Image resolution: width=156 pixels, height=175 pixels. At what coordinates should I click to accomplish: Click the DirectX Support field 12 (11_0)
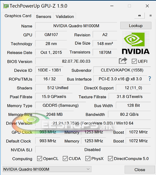click(133, 88)
